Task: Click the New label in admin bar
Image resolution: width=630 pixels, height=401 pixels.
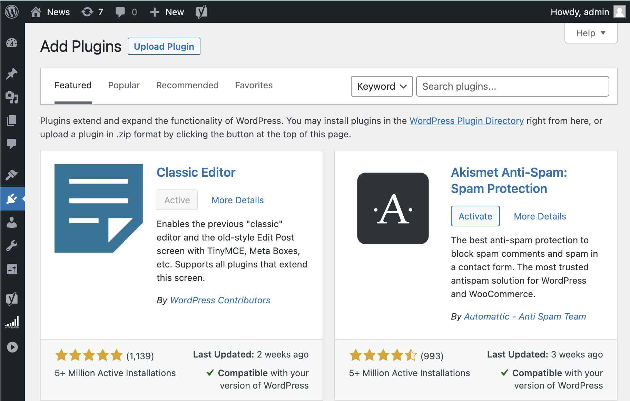Action: coord(175,12)
